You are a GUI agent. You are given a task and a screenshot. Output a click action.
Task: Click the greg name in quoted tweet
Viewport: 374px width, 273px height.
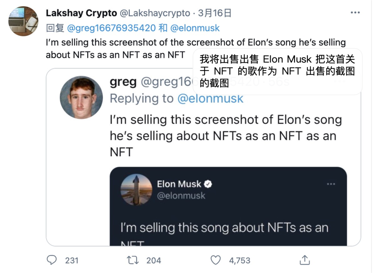click(x=123, y=82)
